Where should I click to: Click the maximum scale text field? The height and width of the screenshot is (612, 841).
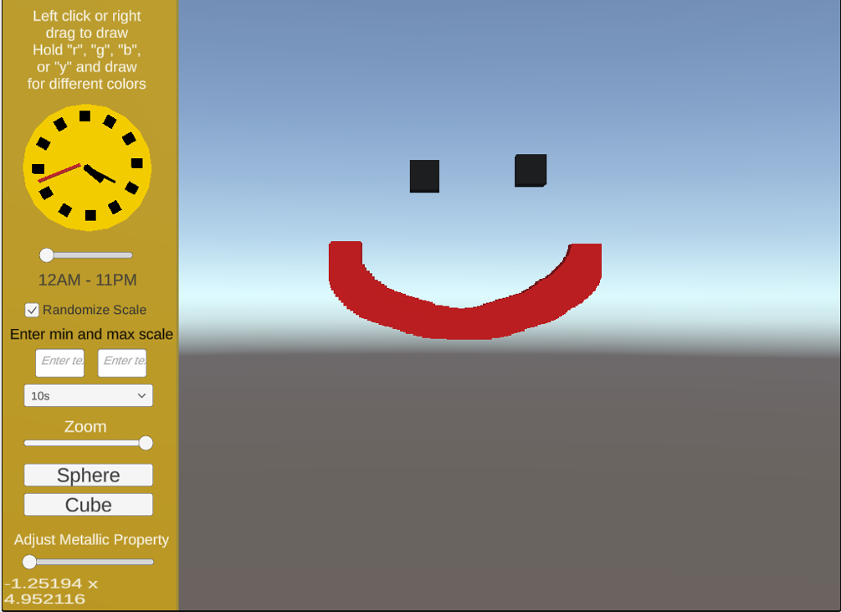coord(121,363)
